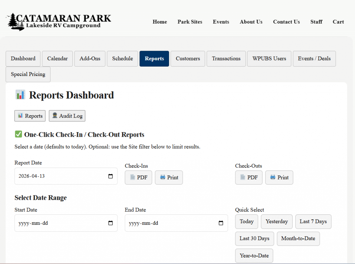The width and height of the screenshot is (355, 264).
Task: Open calendar picker in Report Date field
Action: click(x=111, y=176)
